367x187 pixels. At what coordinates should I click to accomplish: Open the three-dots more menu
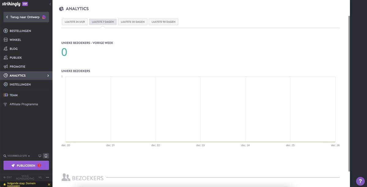(47, 177)
